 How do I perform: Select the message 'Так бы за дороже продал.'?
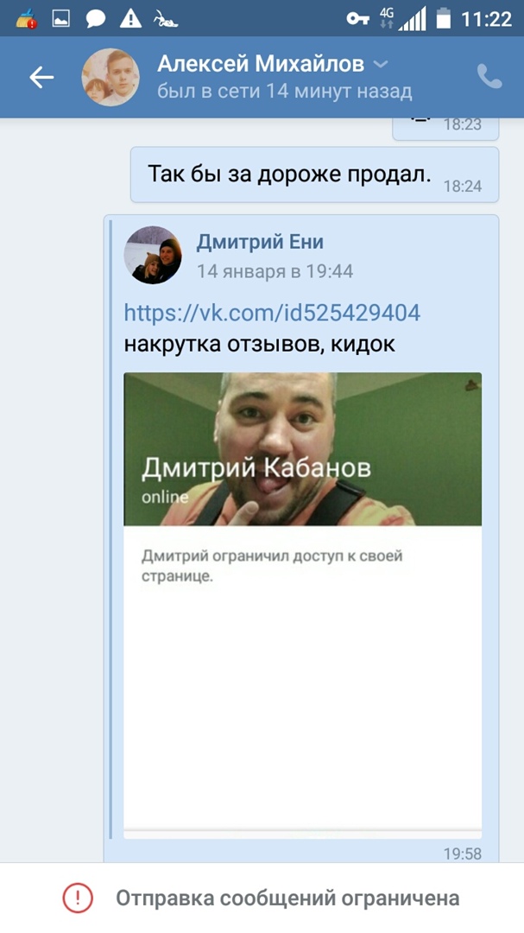pos(314,175)
